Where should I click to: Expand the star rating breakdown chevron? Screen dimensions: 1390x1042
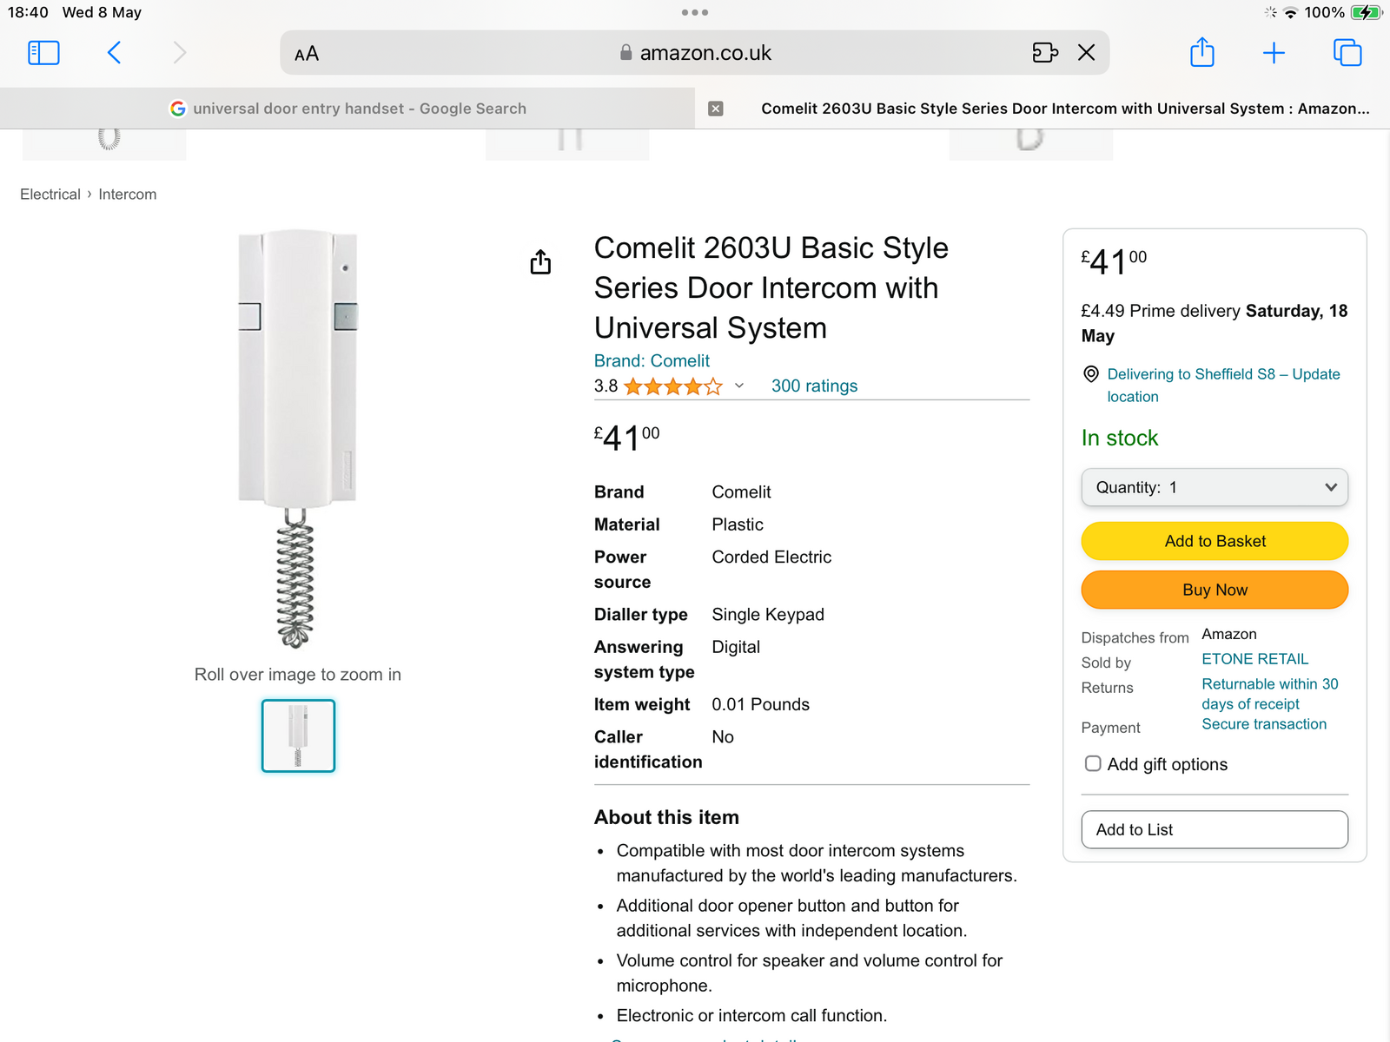click(739, 386)
